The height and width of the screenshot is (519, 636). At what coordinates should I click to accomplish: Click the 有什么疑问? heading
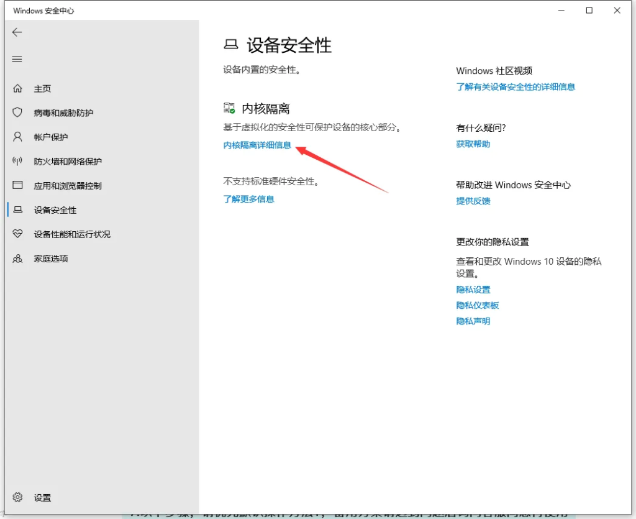[x=481, y=128]
